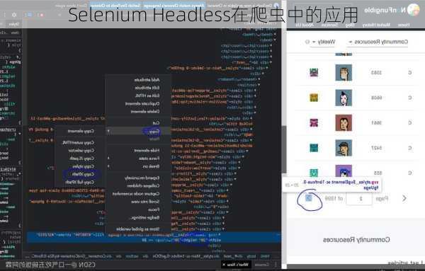This screenshot has height=271, width=425.
Task: Click the Community Resources heading below the table
Action: click(x=356, y=240)
